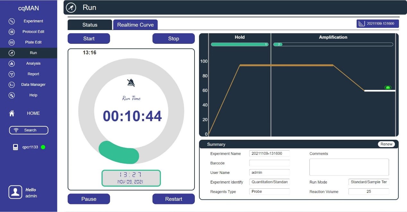Click the qpcr1133 device name
The image size is (407, 212).
(30, 147)
